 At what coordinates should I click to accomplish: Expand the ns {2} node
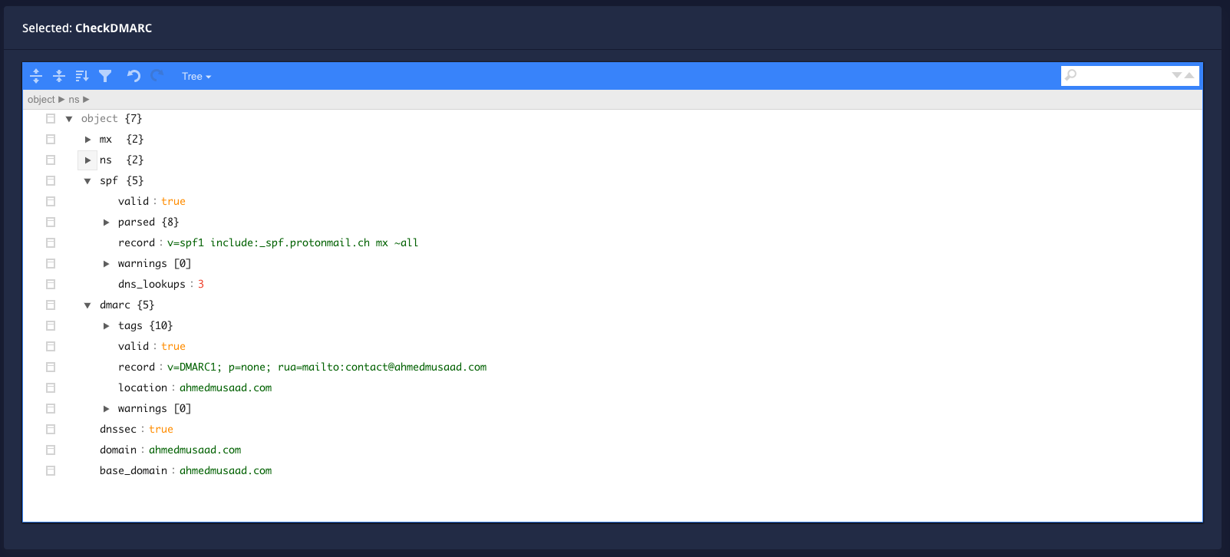click(x=87, y=160)
